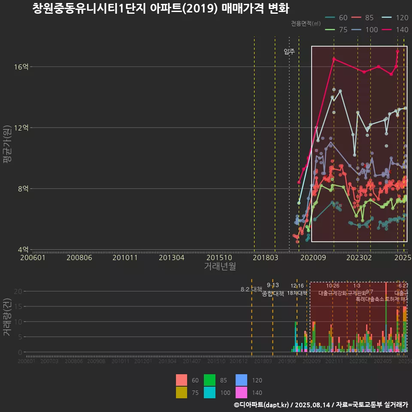Viewport: 412px width, 412px height.
Task: Click the teal 60 line swatch in top legend
Action: 330,18
